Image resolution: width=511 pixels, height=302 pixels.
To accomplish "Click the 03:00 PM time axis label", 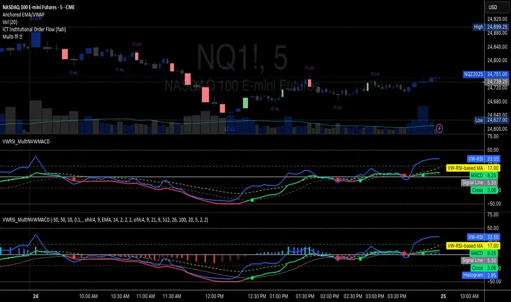I will point(375,296).
